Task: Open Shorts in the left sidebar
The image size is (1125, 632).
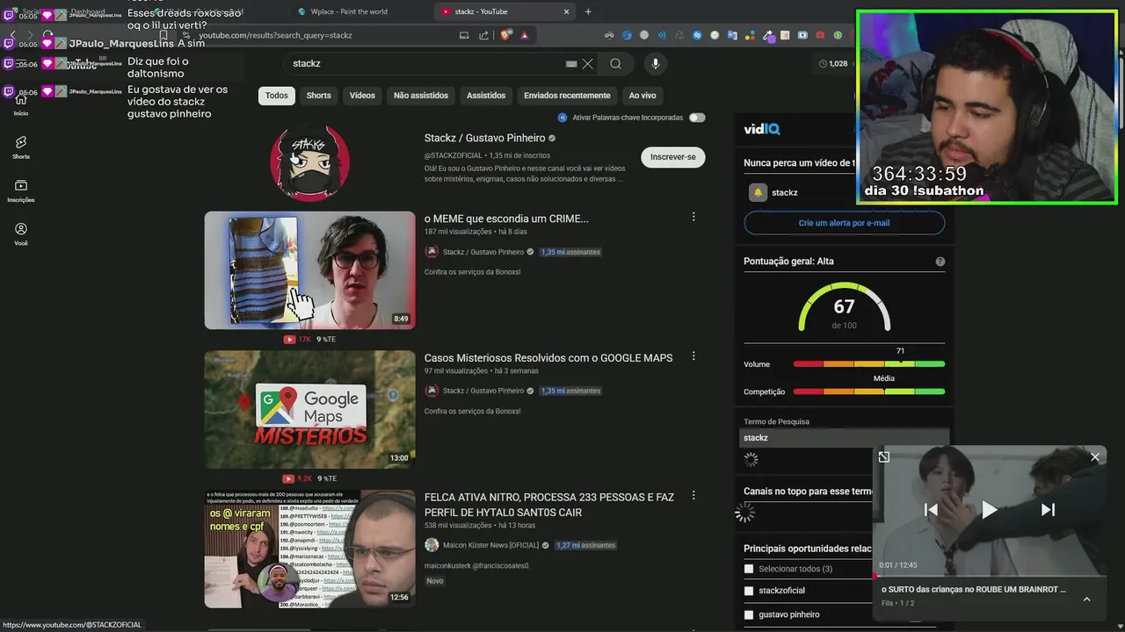Action: click(20, 147)
